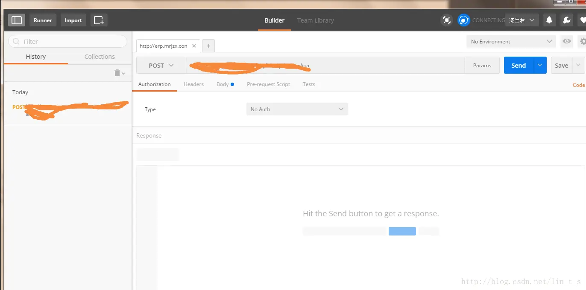
Task: Click the interceptor/proxy capture icon
Action: (447, 20)
